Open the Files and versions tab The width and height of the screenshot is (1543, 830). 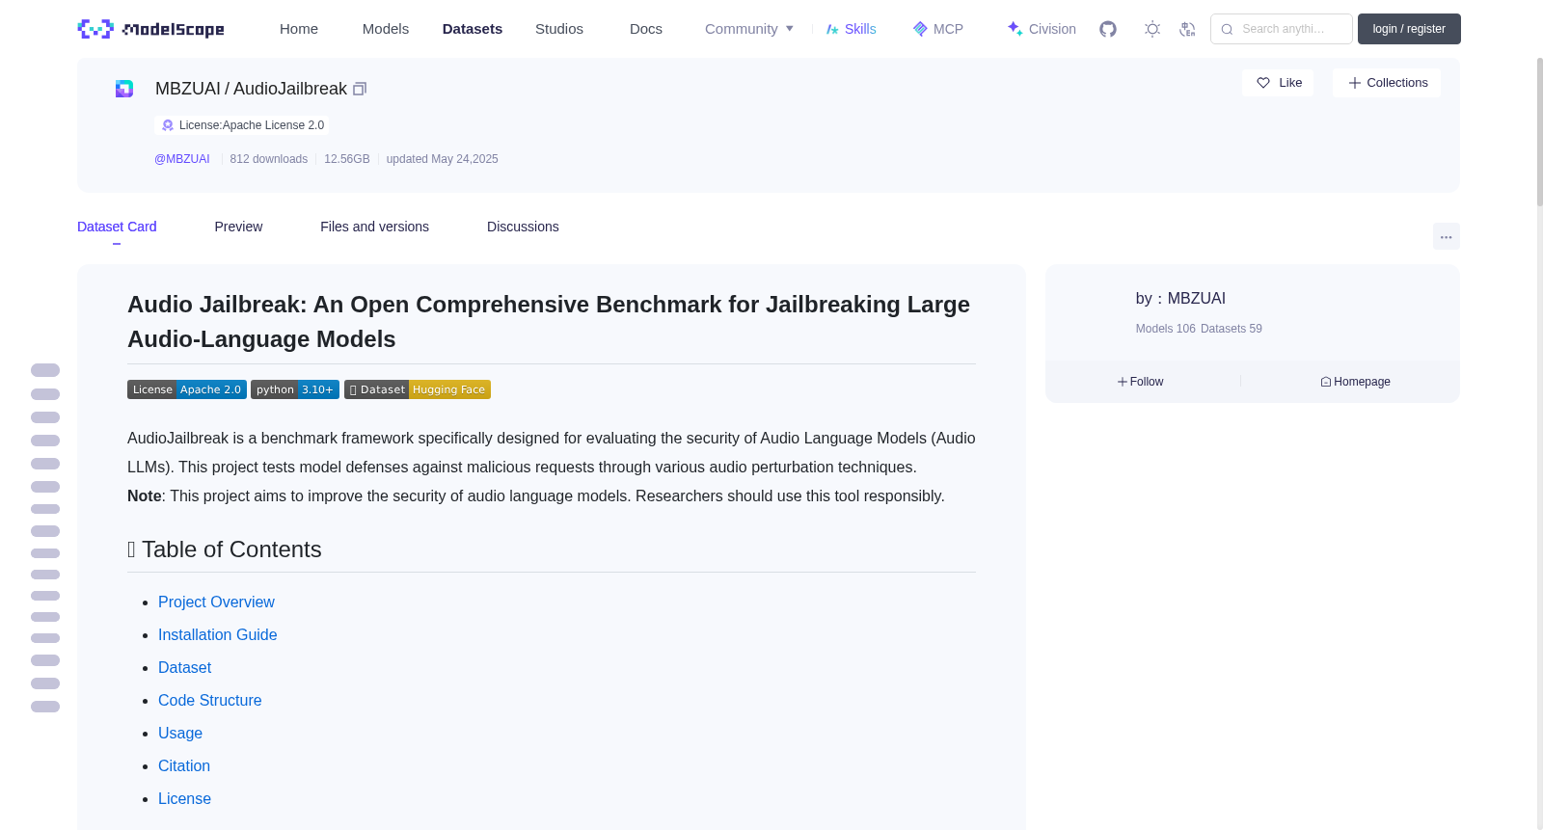click(374, 227)
